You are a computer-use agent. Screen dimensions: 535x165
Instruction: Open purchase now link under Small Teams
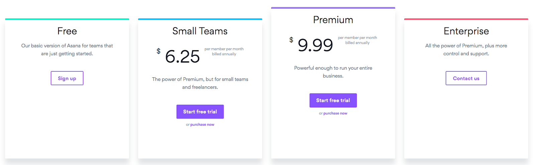tap(202, 125)
